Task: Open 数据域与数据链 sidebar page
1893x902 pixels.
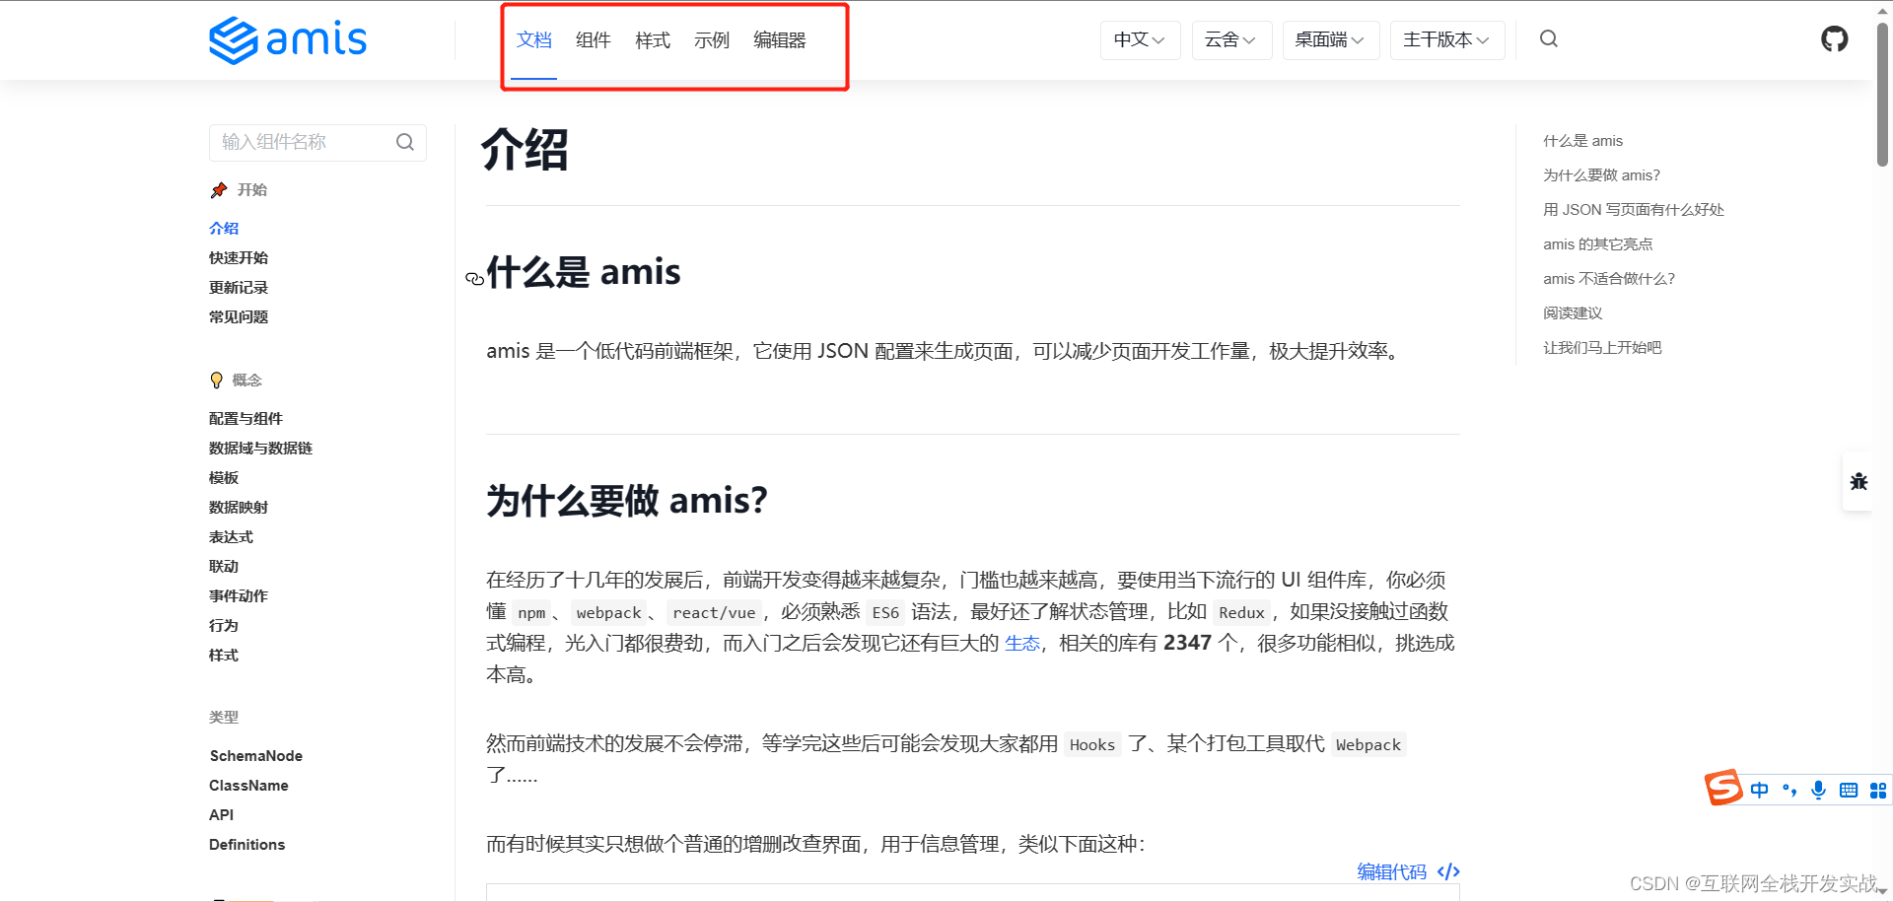Action: (260, 448)
